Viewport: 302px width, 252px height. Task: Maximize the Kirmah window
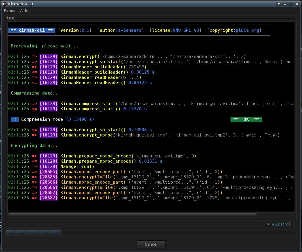291,4
